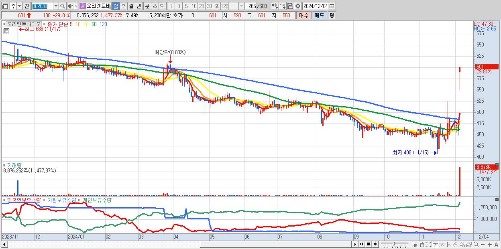Click the oscillator wave icon at bottom

pos(449,244)
